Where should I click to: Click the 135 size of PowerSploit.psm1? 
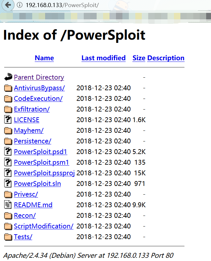tap(140, 162)
